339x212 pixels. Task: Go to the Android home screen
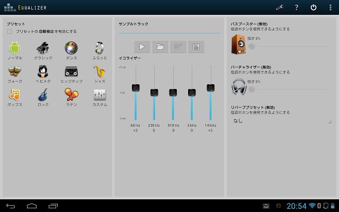click(x=32, y=206)
